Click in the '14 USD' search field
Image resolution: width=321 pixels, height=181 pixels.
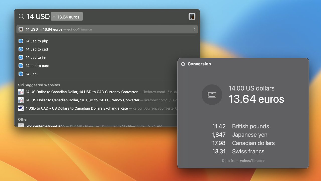[38, 17]
